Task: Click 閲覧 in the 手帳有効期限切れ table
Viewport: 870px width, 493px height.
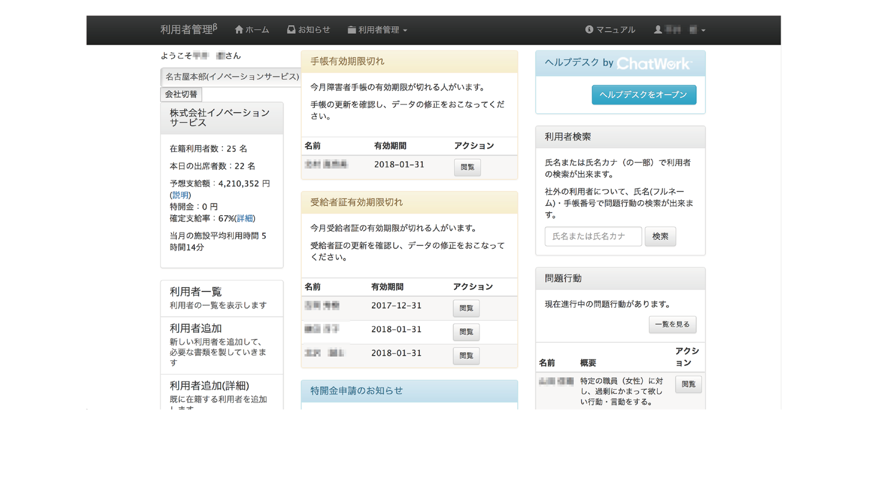Action: 467,167
